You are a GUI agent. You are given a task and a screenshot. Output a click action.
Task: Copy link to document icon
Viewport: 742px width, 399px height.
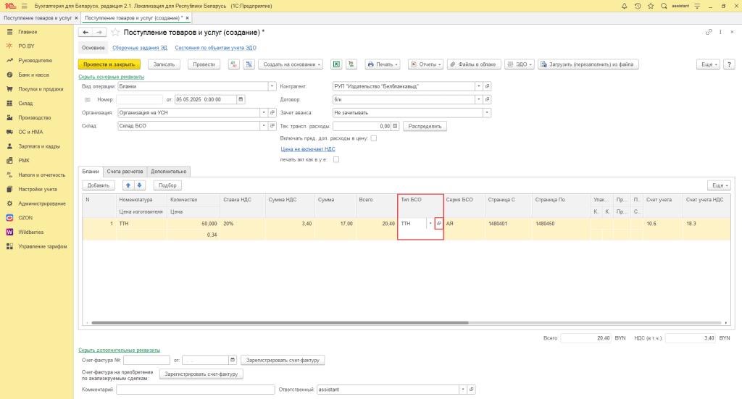pos(709,32)
